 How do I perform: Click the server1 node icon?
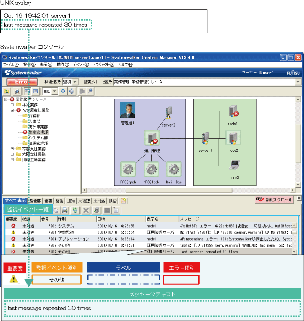tap(205, 138)
